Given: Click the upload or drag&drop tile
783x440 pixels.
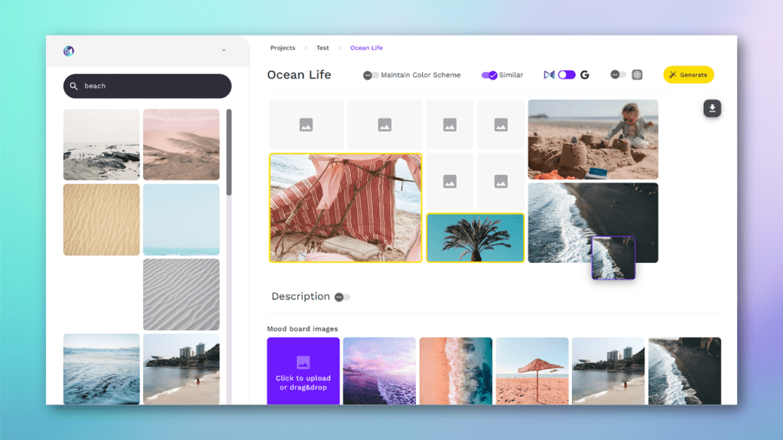Looking at the screenshot, I should (x=303, y=371).
